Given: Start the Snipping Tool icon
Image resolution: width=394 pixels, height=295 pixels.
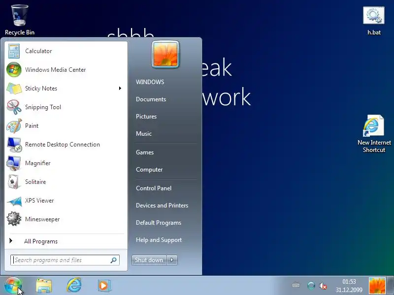Looking at the screenshot, I should point(14,107).
